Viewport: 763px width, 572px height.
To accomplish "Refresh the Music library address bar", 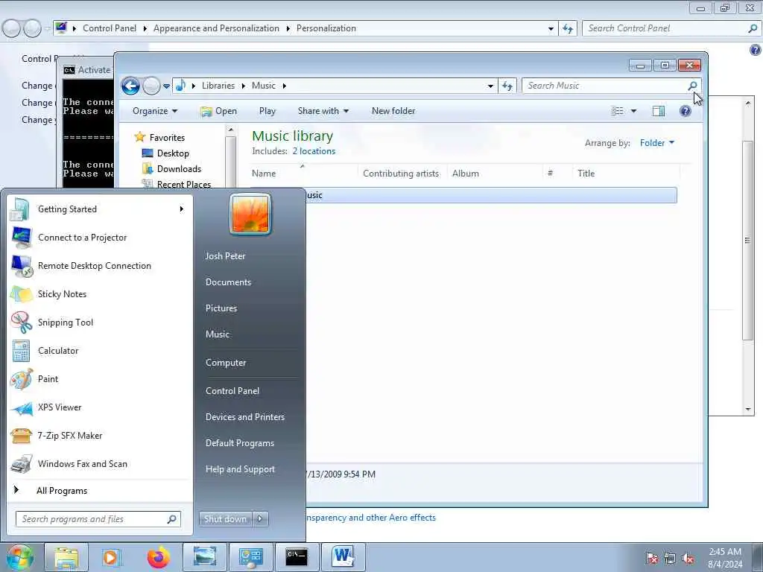I will (x=507, y=86).
